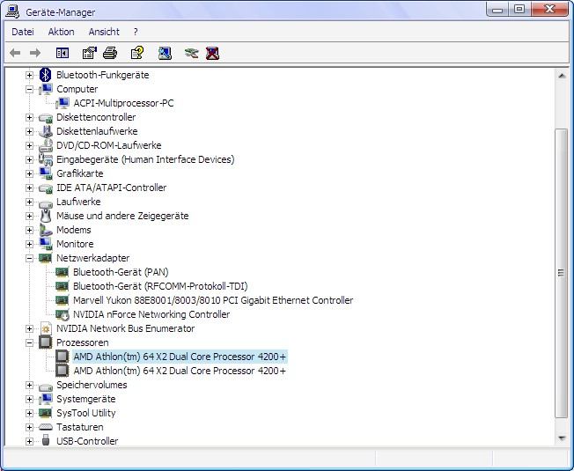Expand the Diskettencontroller node
Image resolution: width=574 pixels, height=471 pixels.
[29, 117]
